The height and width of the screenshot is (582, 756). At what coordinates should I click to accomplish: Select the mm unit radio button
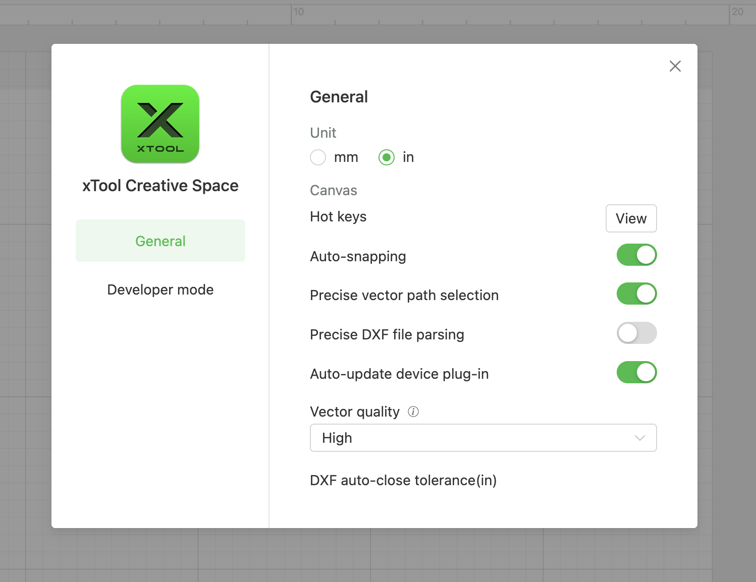[x=318, y=157]
